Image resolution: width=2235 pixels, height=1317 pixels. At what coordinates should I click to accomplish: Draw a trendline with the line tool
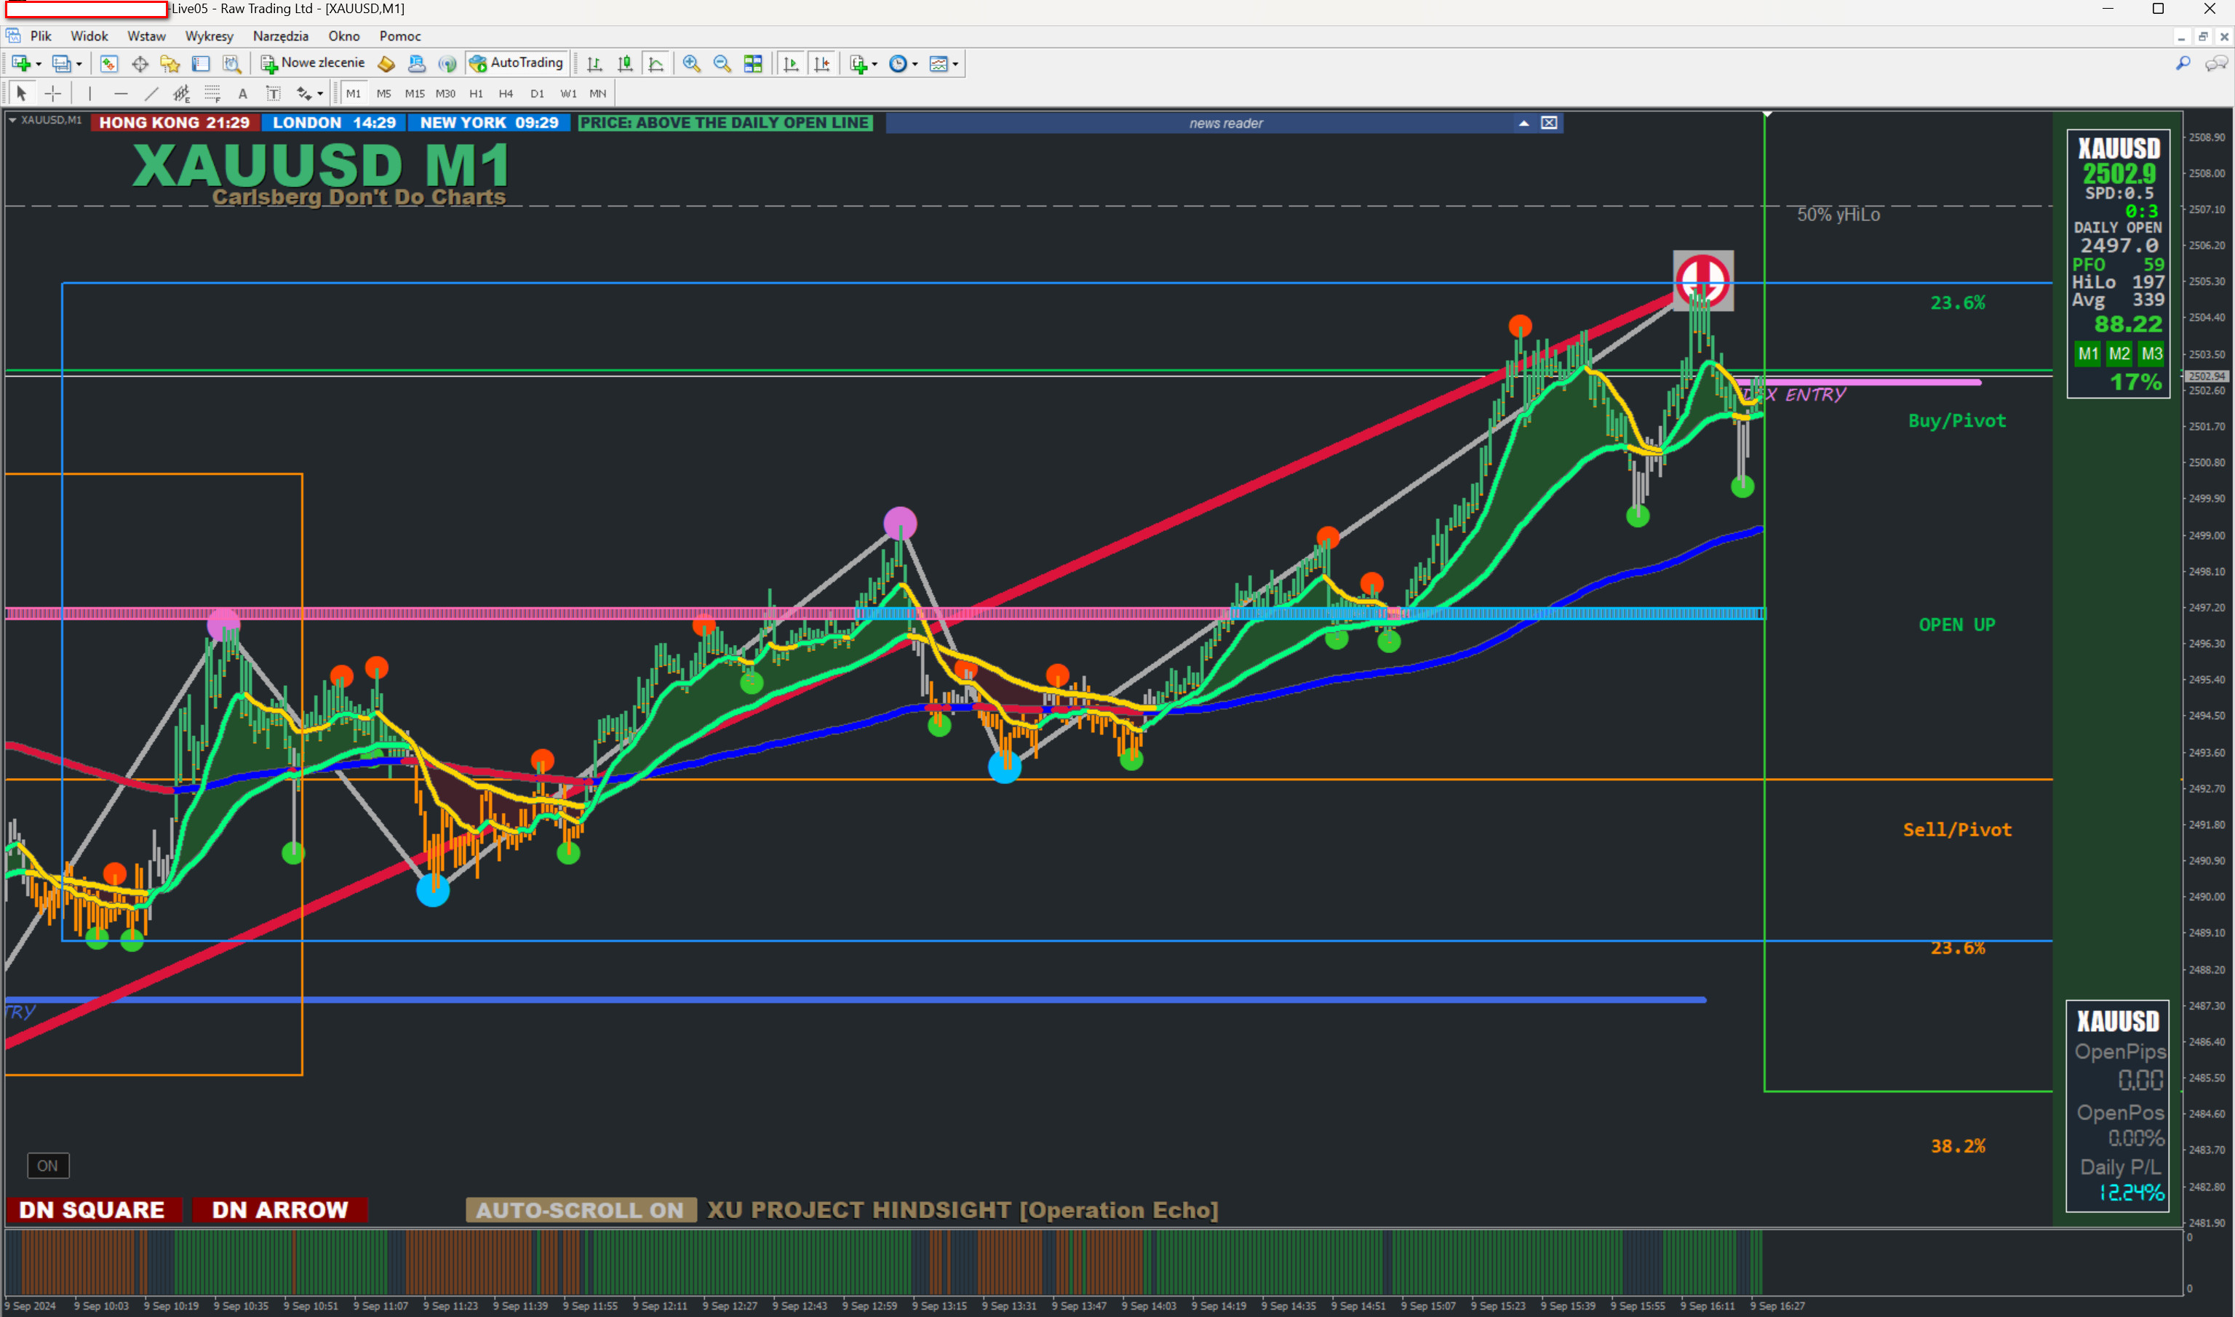click(152, 93)
